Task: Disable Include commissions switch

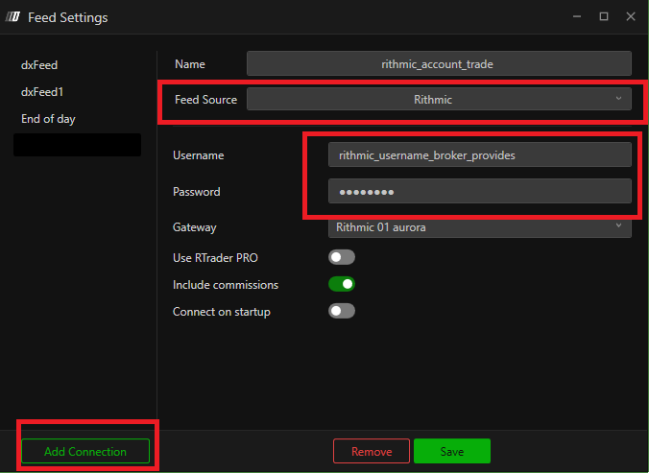Action: point(342,284)
